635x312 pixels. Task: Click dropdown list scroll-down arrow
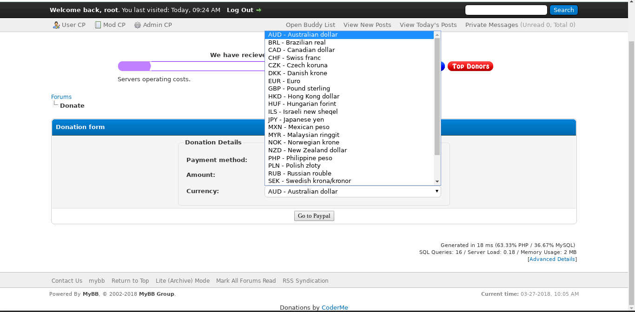[x=437, y=181]
